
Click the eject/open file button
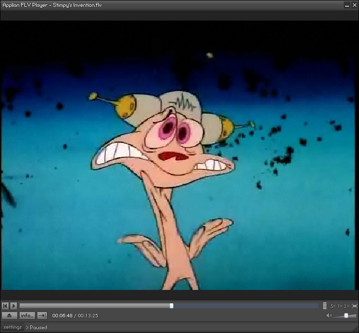(10, 315)
